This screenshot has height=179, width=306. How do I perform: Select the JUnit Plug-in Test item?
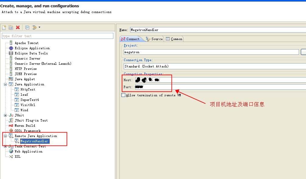coord(31,121)
